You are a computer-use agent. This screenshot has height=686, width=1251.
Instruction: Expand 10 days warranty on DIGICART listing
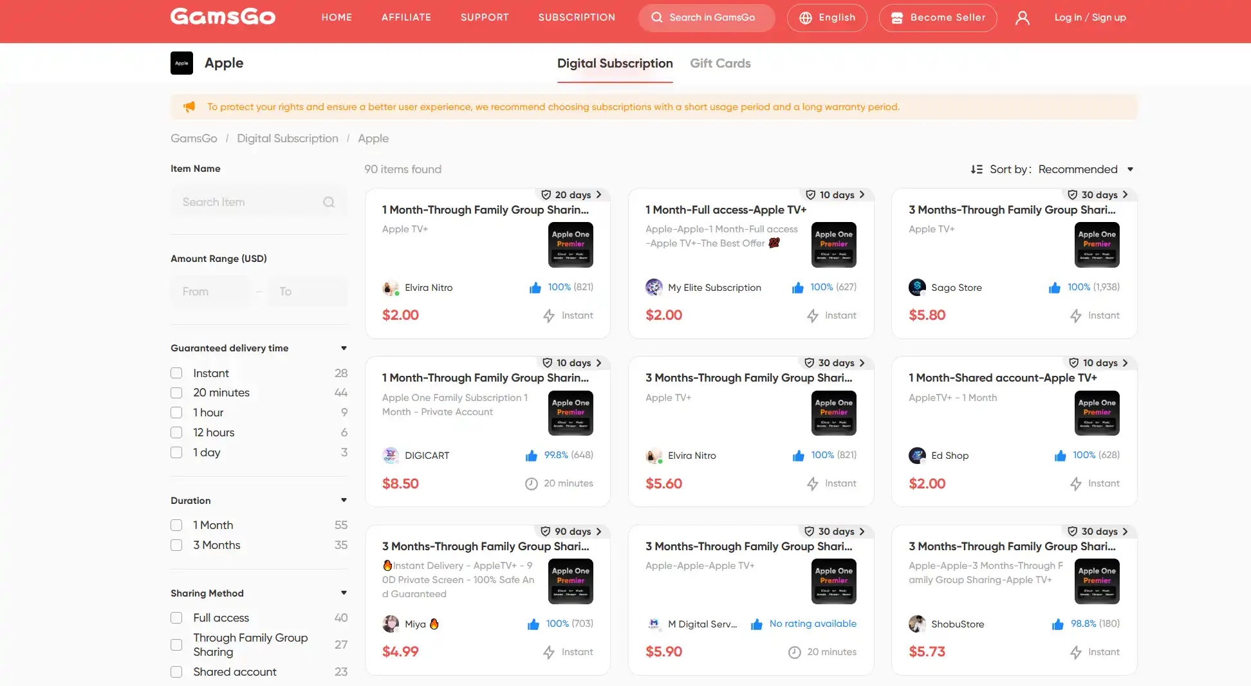pos(572,363)
